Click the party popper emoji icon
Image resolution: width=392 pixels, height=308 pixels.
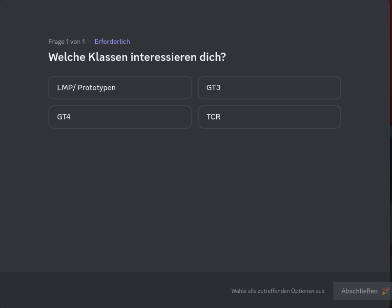(386, 291)
